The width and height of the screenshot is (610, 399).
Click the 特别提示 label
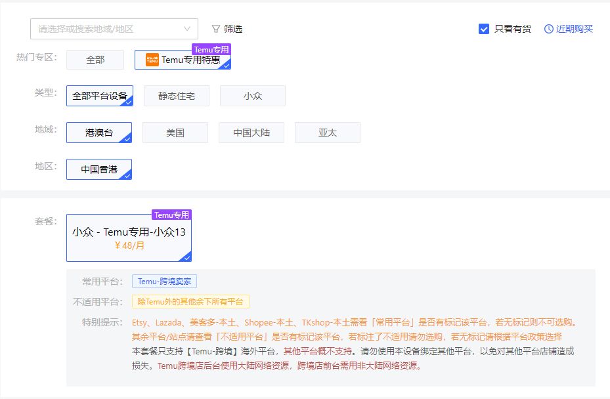102,322
